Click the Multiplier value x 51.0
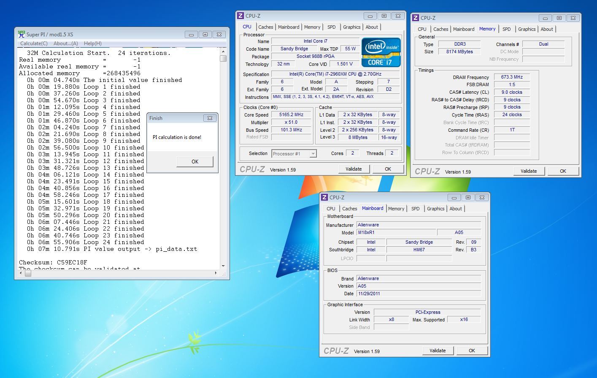This screenshot has height=378, width=597. tap(291, 122)
